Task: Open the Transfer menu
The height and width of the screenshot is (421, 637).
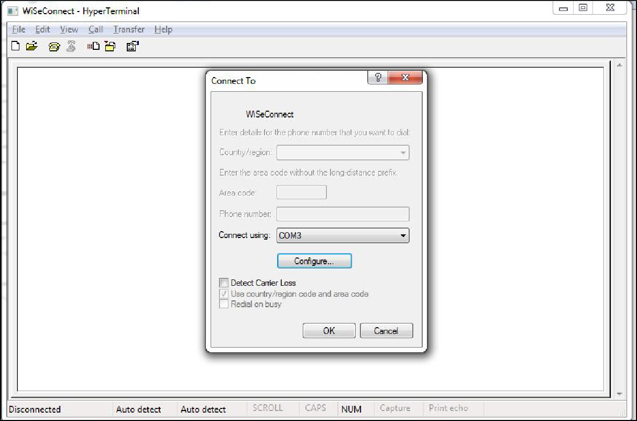Action: click(129, 29)
